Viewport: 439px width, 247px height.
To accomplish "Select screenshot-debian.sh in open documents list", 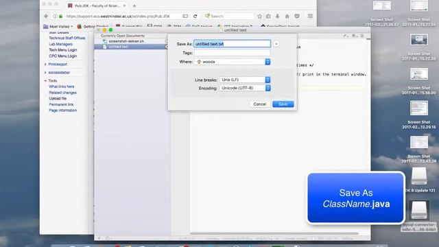I will click(x=126, y=41).
